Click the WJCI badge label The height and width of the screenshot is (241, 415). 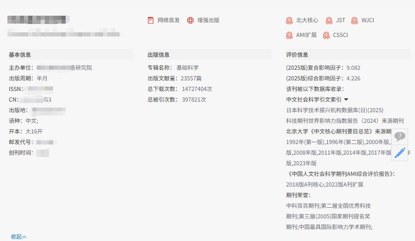click(367, 20)
